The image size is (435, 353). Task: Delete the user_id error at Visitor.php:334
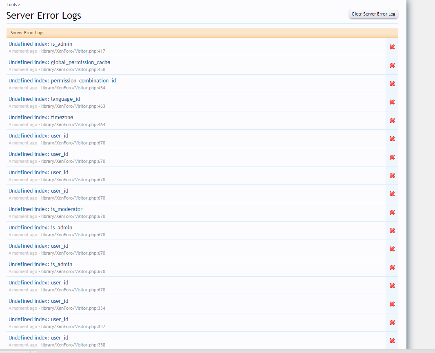tap(392, 304)
